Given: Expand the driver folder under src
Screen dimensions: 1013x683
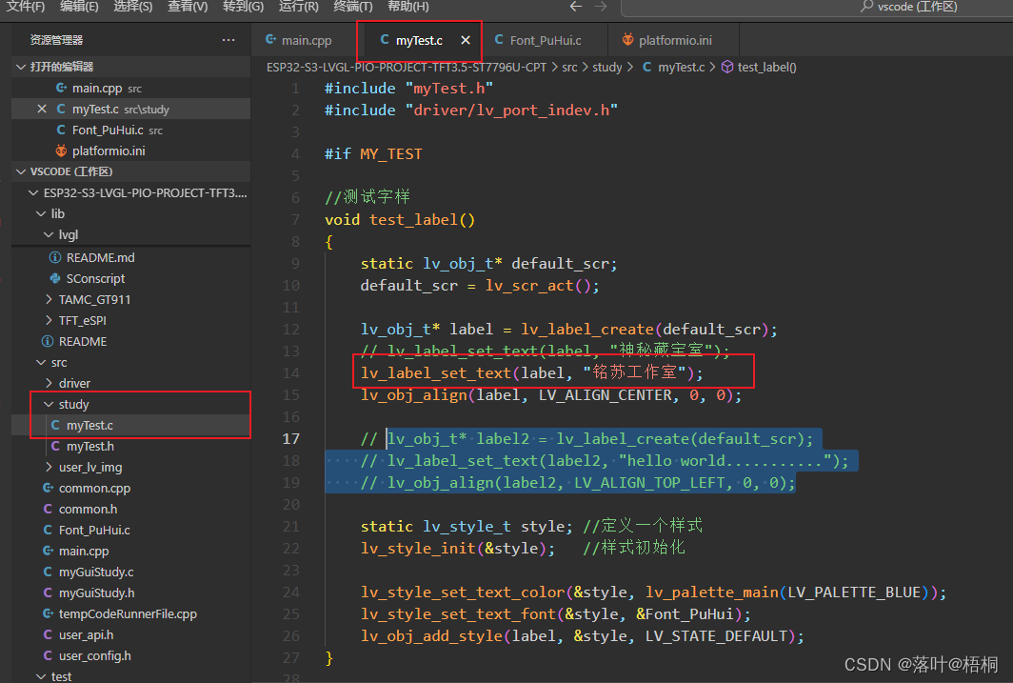Looking at the screenshot, I should pyautogui.click(x=50, y=384).
